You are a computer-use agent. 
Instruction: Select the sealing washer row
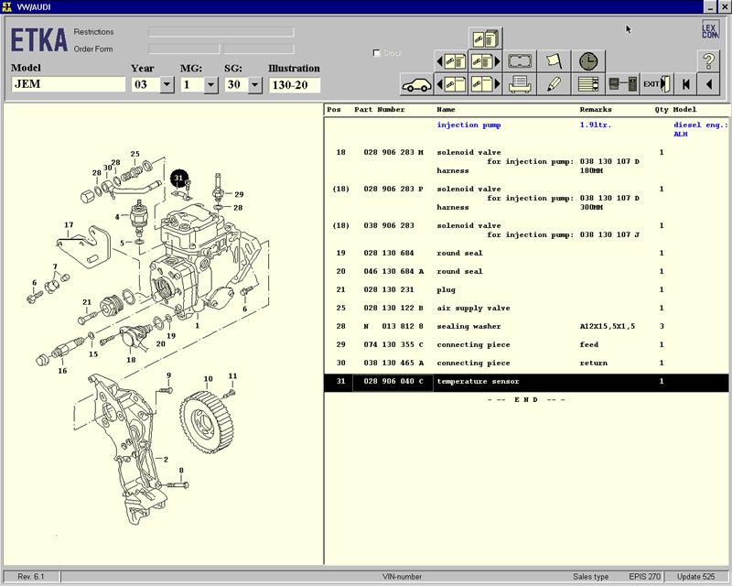tap(525, 326)
